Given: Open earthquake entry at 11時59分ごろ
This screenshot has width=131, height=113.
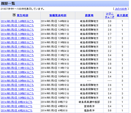Looking at the screenshot, I should (x=17, y=38).
